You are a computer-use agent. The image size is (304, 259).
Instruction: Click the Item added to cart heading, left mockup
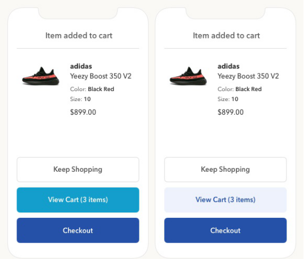(x=79, y=36)
